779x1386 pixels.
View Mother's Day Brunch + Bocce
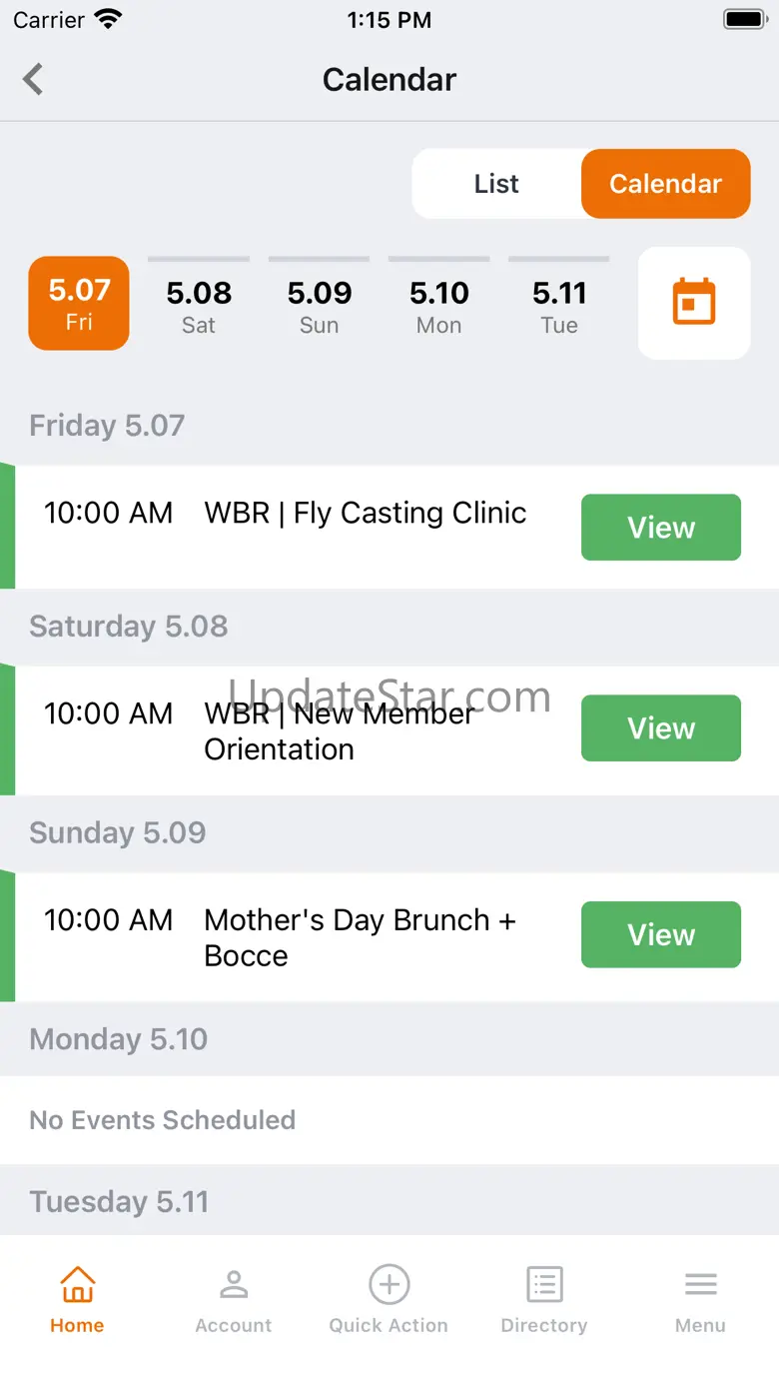click(660, 934)
